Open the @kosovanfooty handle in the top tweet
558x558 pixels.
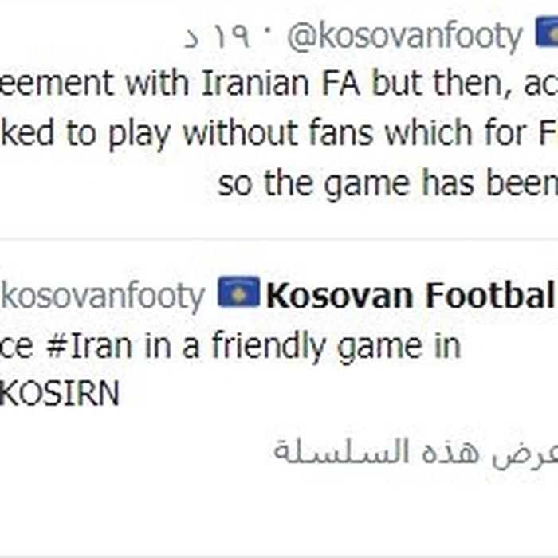405,37
